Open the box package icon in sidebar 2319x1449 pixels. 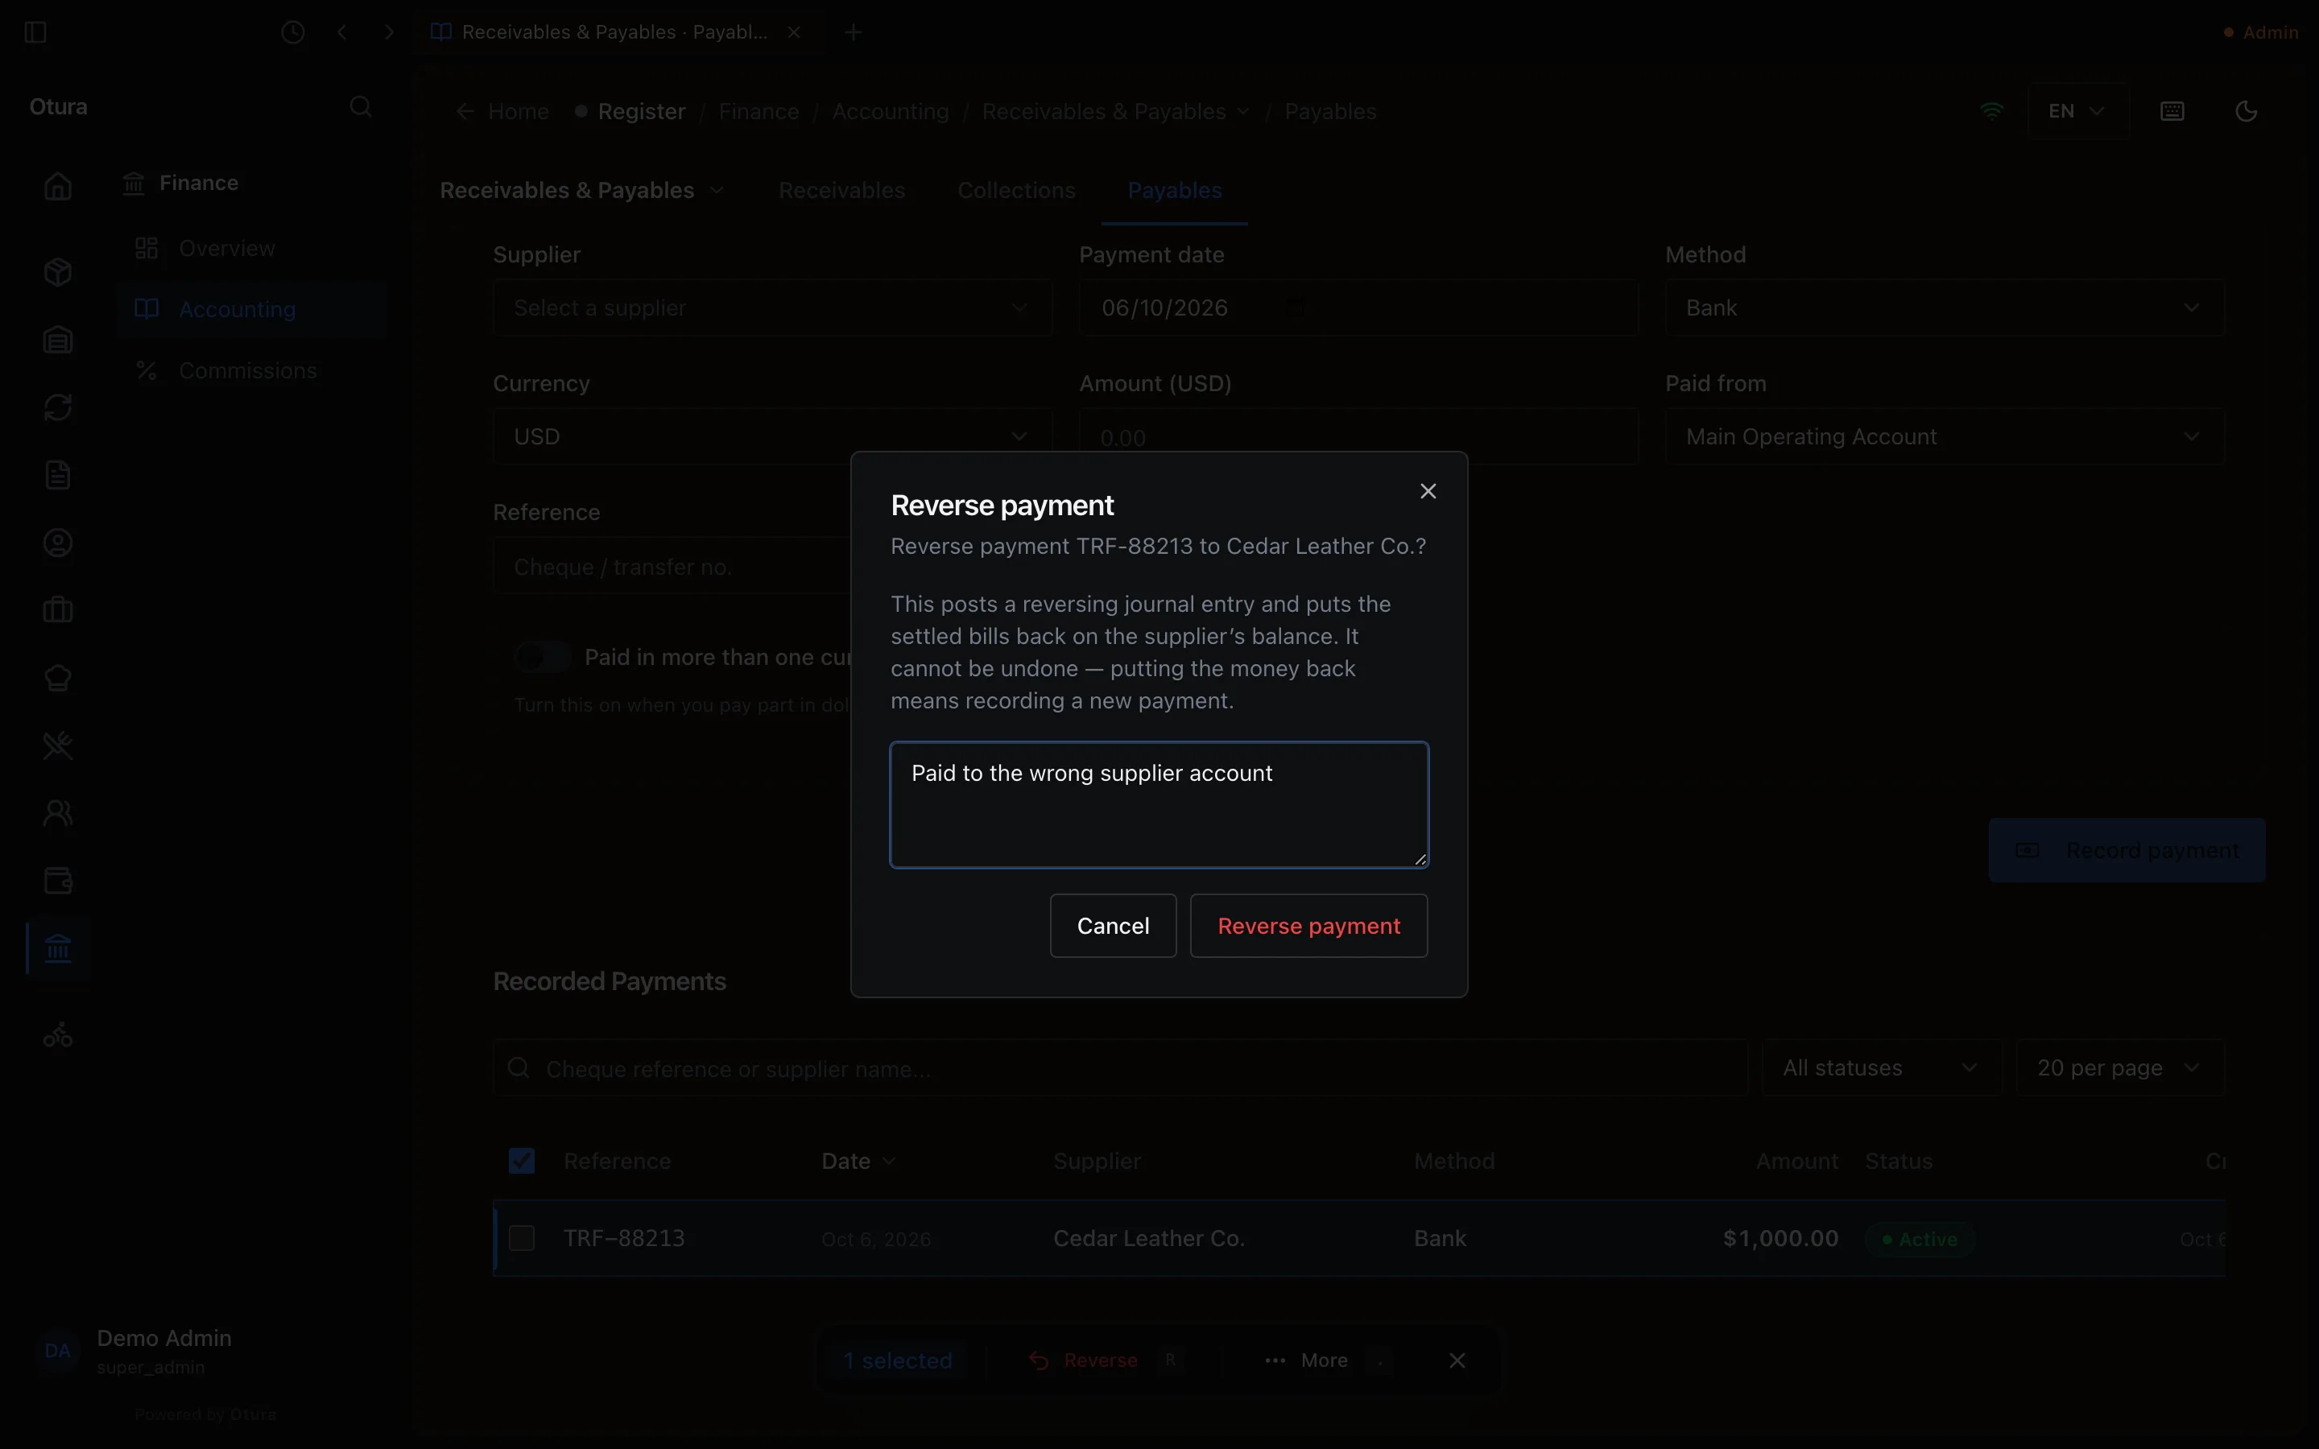(57, 272)
